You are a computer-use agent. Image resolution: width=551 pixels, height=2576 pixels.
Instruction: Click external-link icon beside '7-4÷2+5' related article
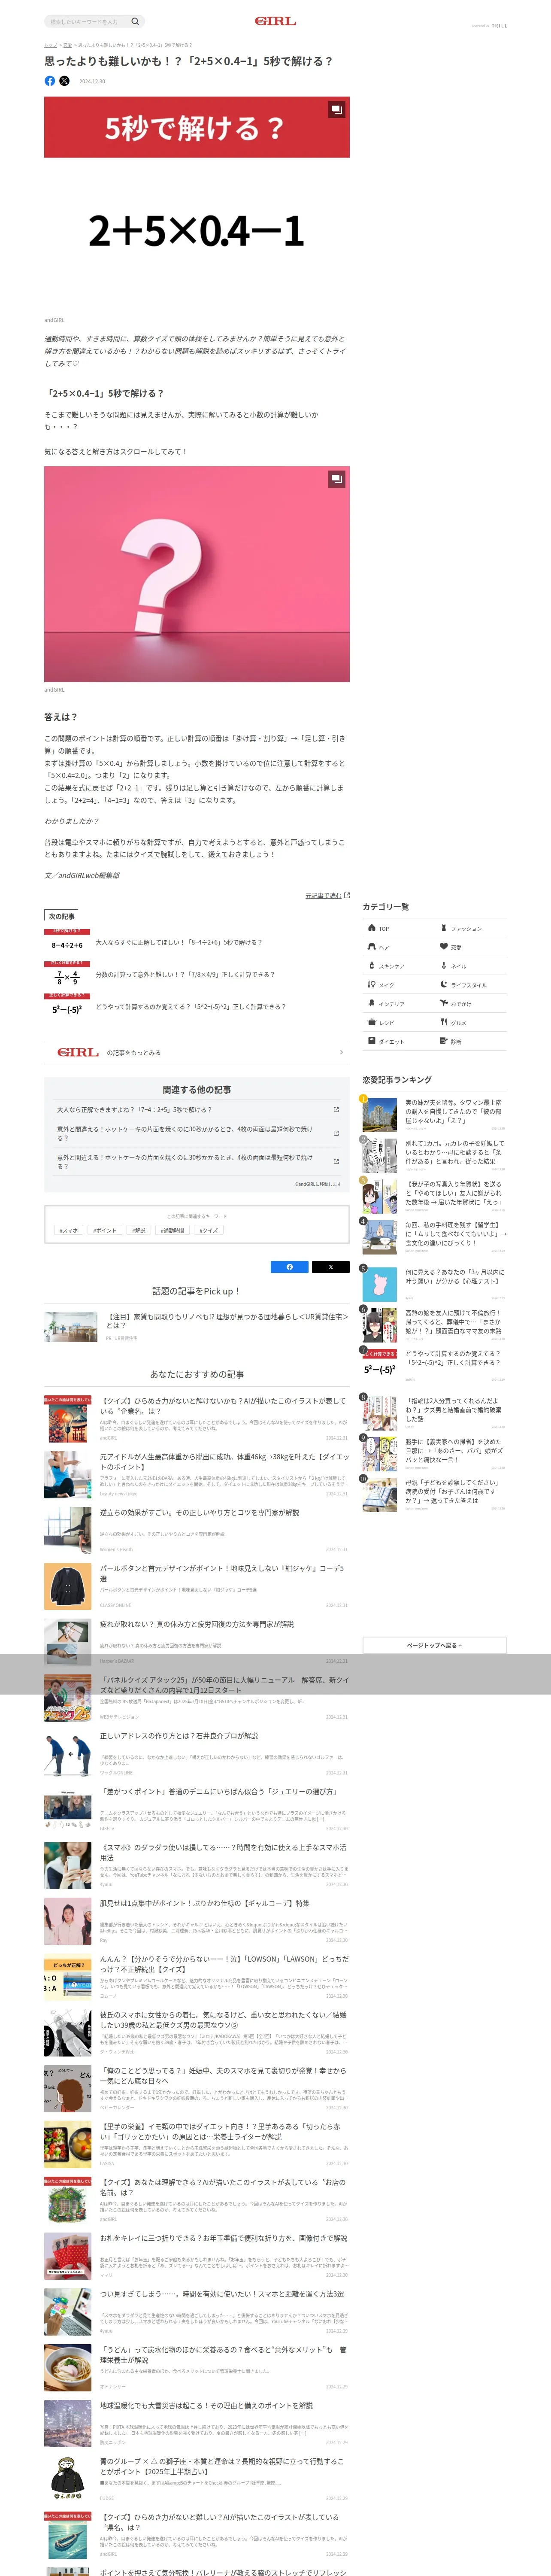[x=336, y=1110]
